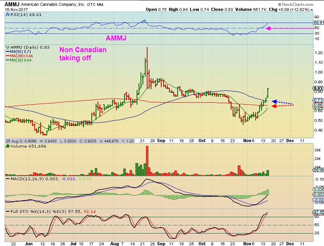Click the Volume 651.7K header value
Screen dimensions: 324x246
point(251,9)
